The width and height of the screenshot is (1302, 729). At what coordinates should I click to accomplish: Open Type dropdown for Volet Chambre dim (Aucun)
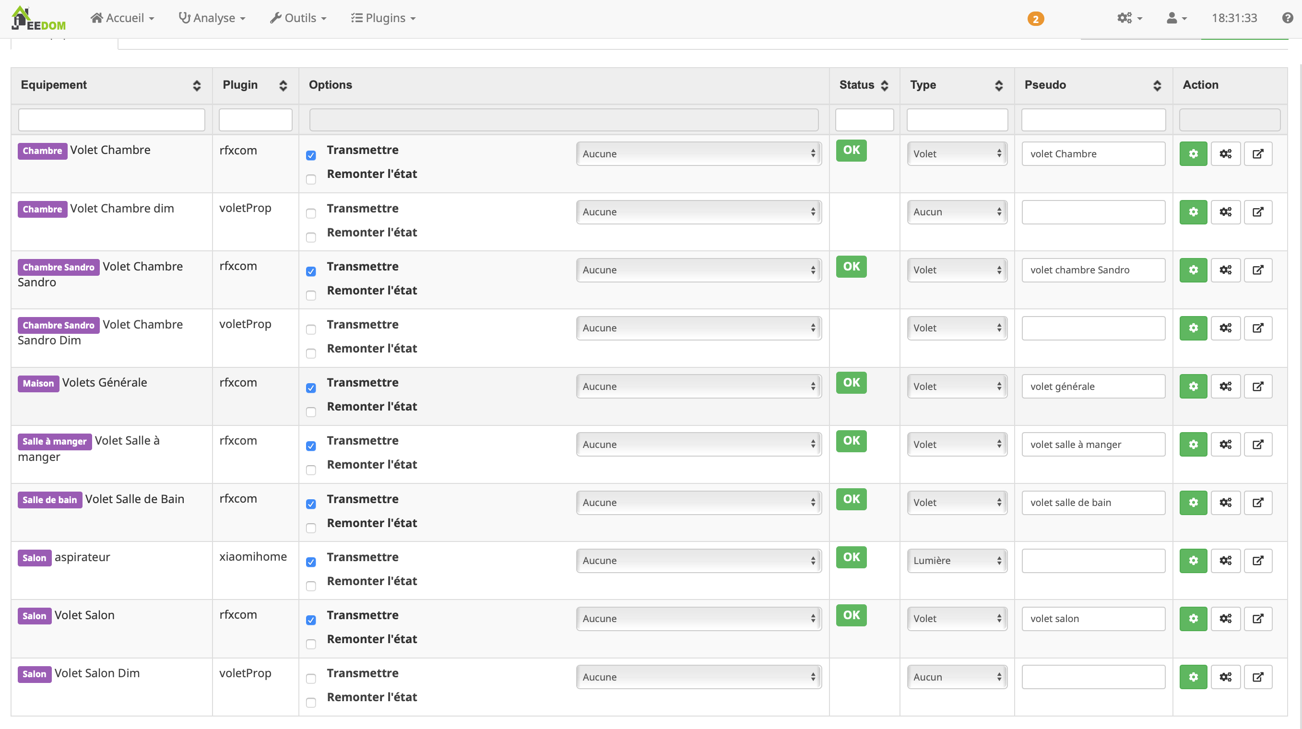[957, 212]
